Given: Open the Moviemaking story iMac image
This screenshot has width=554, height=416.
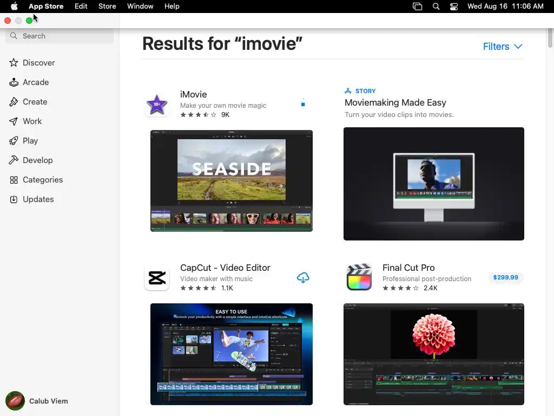Looking at the screenshot, I should pyautogui.click(x=433, y=184).
